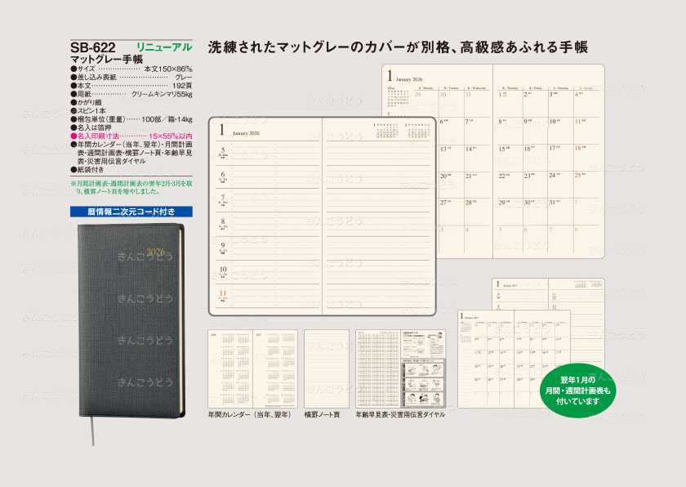
Task: Open the next-year monthly calendar thumbnail
Action: (x=514, y=359)
